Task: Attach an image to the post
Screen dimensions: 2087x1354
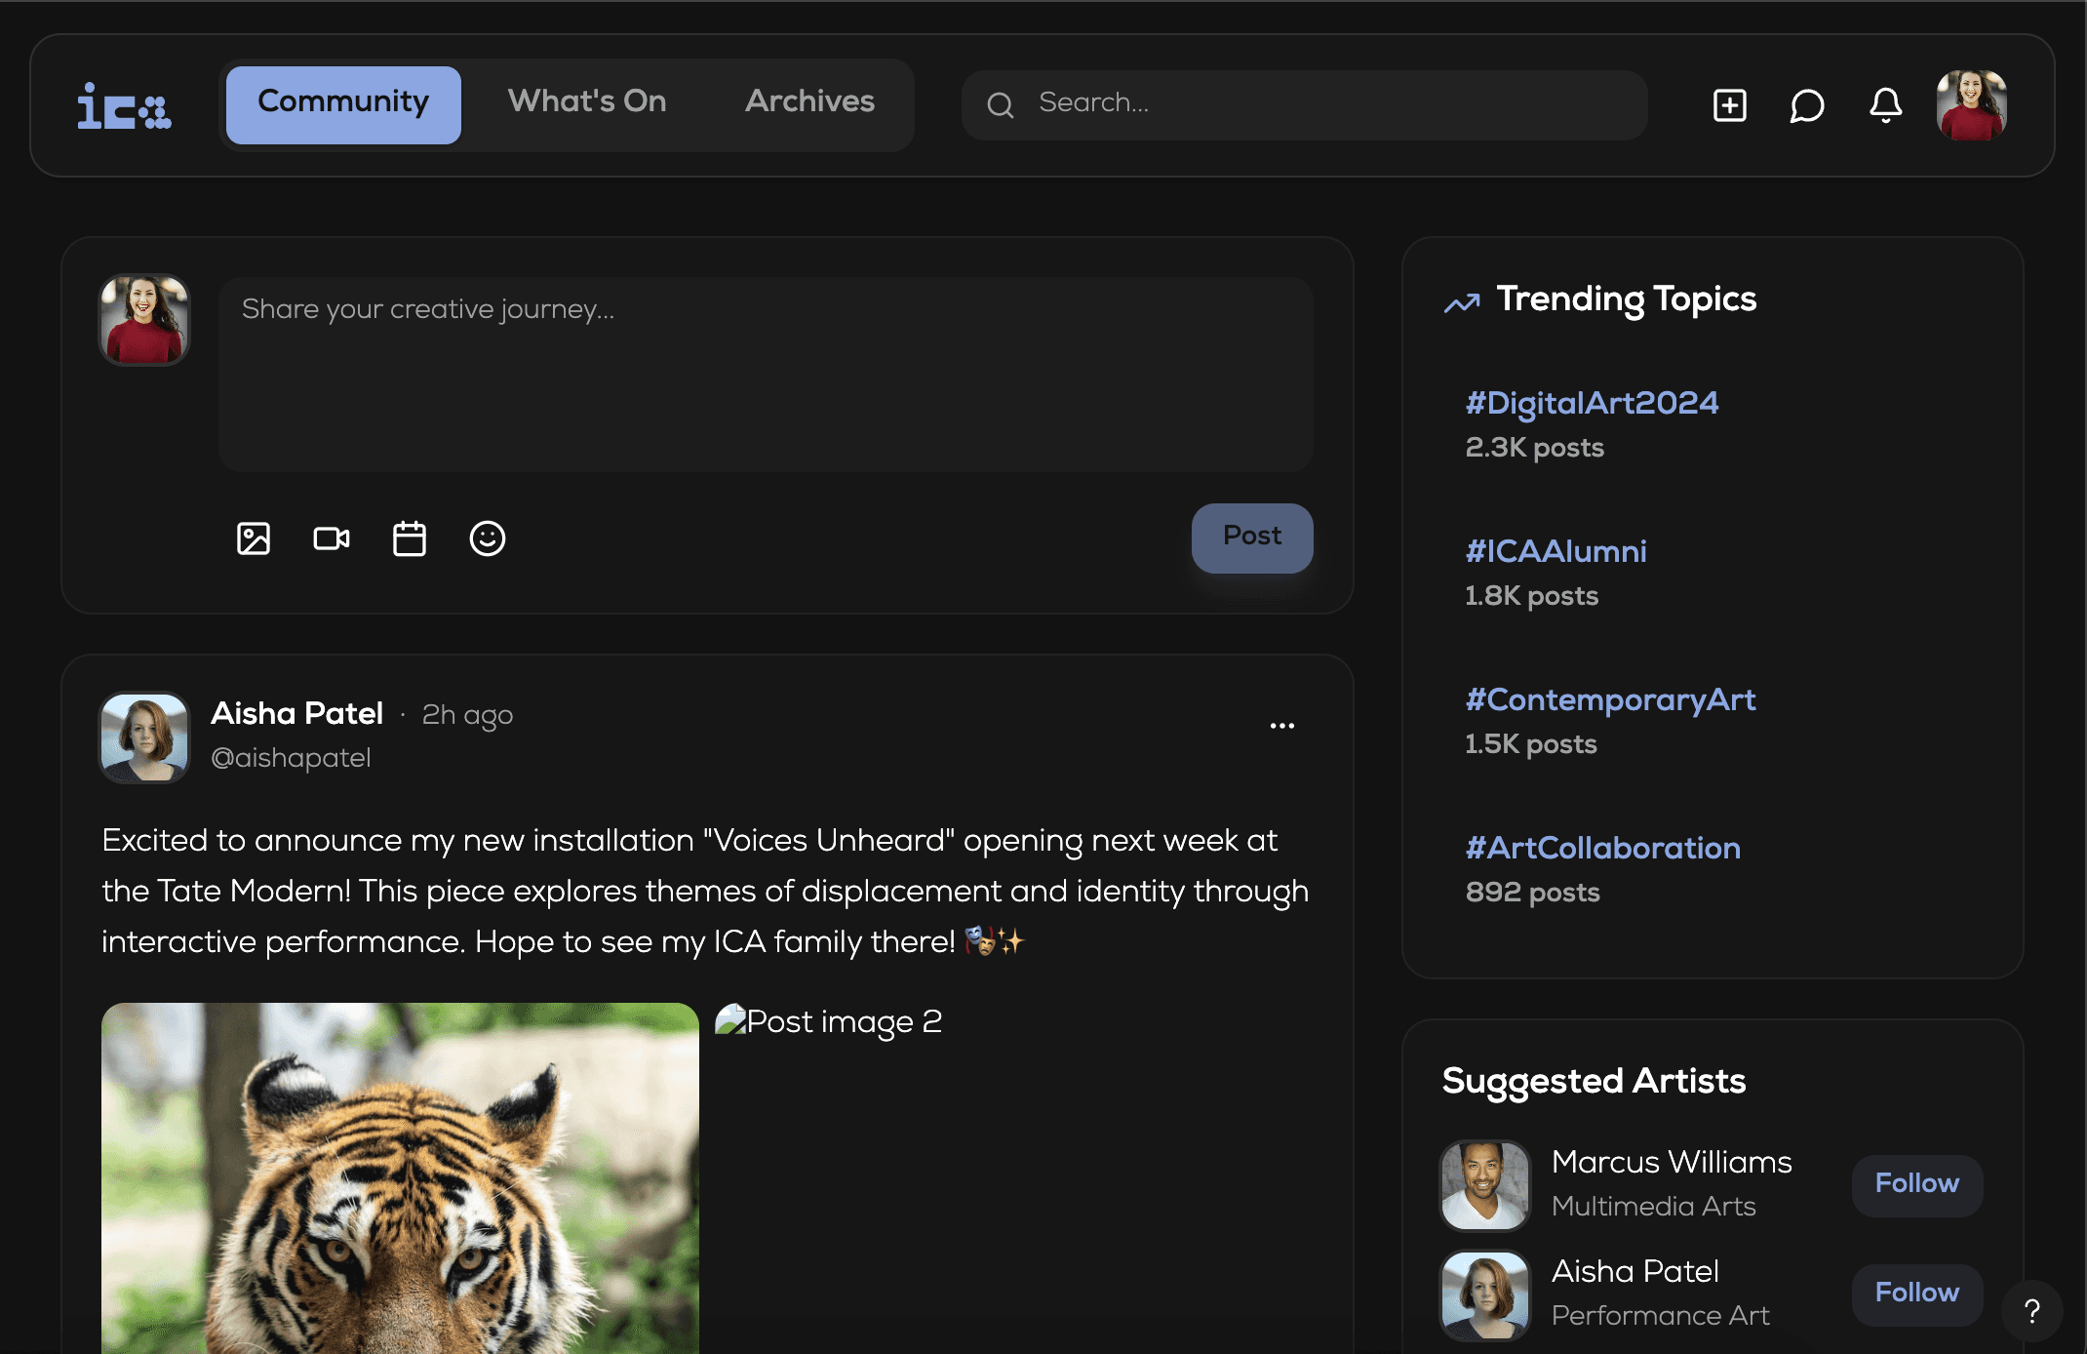Action: pos(254,538)
